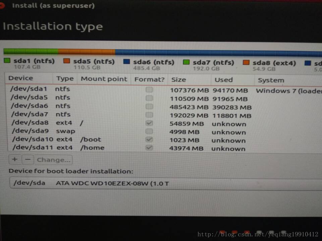This screenshot has height=241, width=322.
Task: Click the green sda1 legend swatch
Action: [x=7, y=61]
